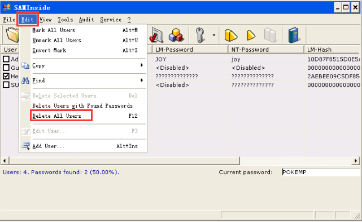Screen dimensions: 362x222
Task: Click the Current password field showing POKEMP
Action: [x=321, y=172]
